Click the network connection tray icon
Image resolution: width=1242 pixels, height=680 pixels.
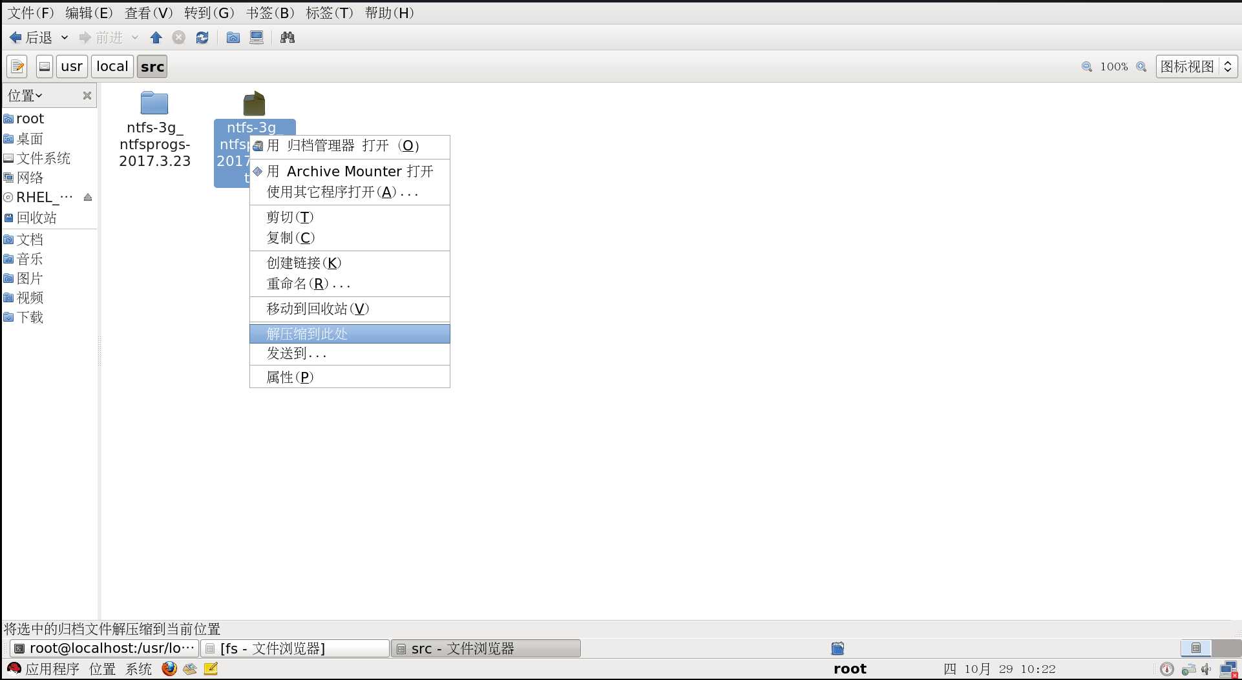[1228, 670]
